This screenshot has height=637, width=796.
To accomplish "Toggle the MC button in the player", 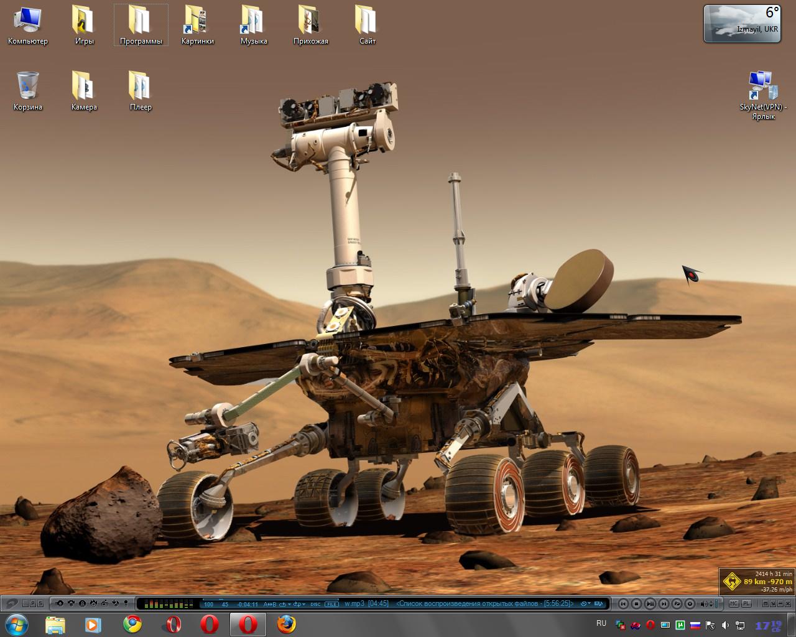I will 734,603.
